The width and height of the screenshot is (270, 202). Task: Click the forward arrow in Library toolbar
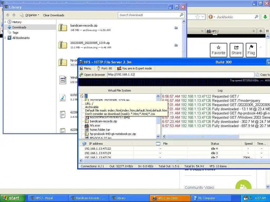(x=14, y=15)
